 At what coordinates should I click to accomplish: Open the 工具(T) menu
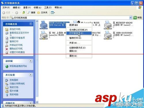[x=48, y=8]
